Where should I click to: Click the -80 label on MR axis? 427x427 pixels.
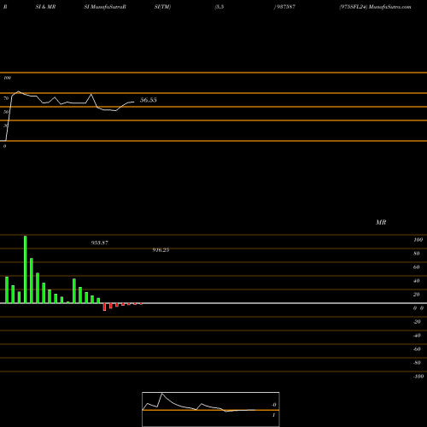pyautogui.click(x=417, y=363)
